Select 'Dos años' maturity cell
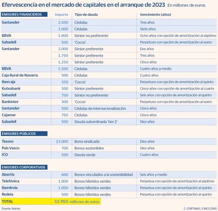This screenshot has width=218, height=211. pos(147,49)
